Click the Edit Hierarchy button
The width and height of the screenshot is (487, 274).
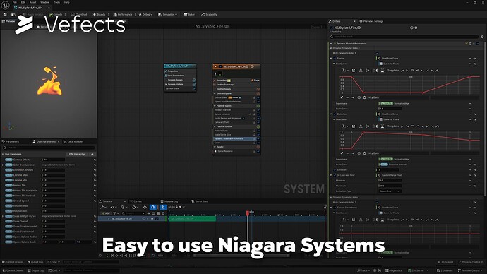pyautogui.click(x=77, y=154)
